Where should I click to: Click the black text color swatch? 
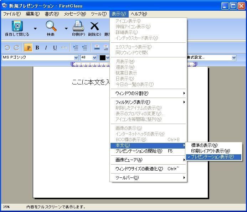tap(103, 58)
